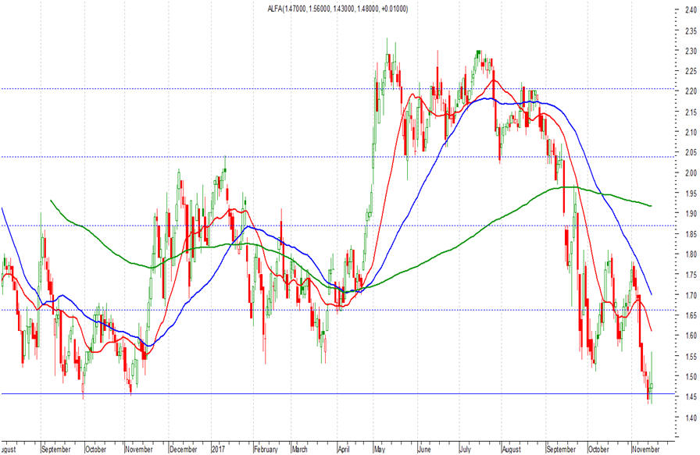Select the March label on the time axis
This screenshot has height=455, width=700.
click(299, 450)
